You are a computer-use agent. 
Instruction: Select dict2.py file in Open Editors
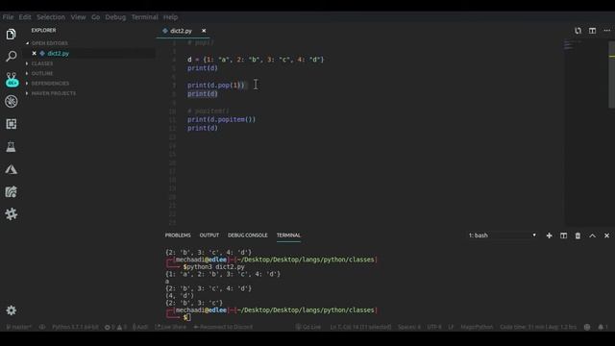coord(58,54)
